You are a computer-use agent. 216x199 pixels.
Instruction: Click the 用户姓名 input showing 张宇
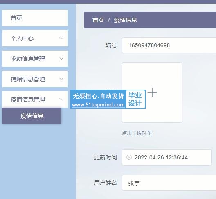coord(169,183)
